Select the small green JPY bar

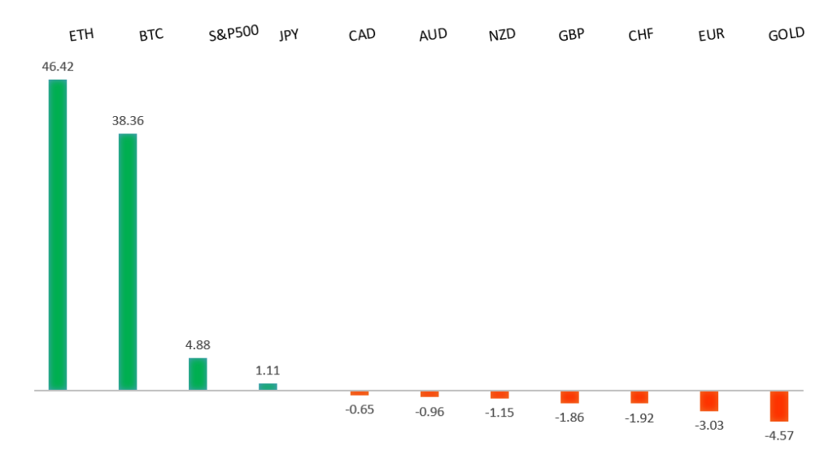pos(268,387)
